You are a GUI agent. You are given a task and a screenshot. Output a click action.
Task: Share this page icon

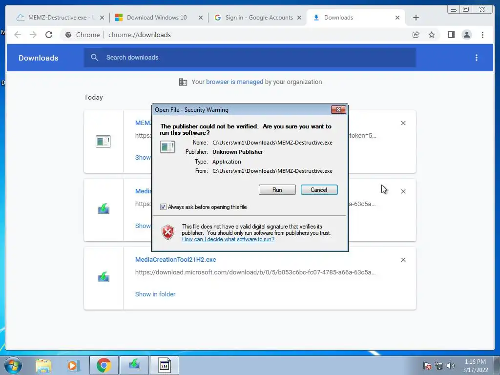tap(416, 35)
